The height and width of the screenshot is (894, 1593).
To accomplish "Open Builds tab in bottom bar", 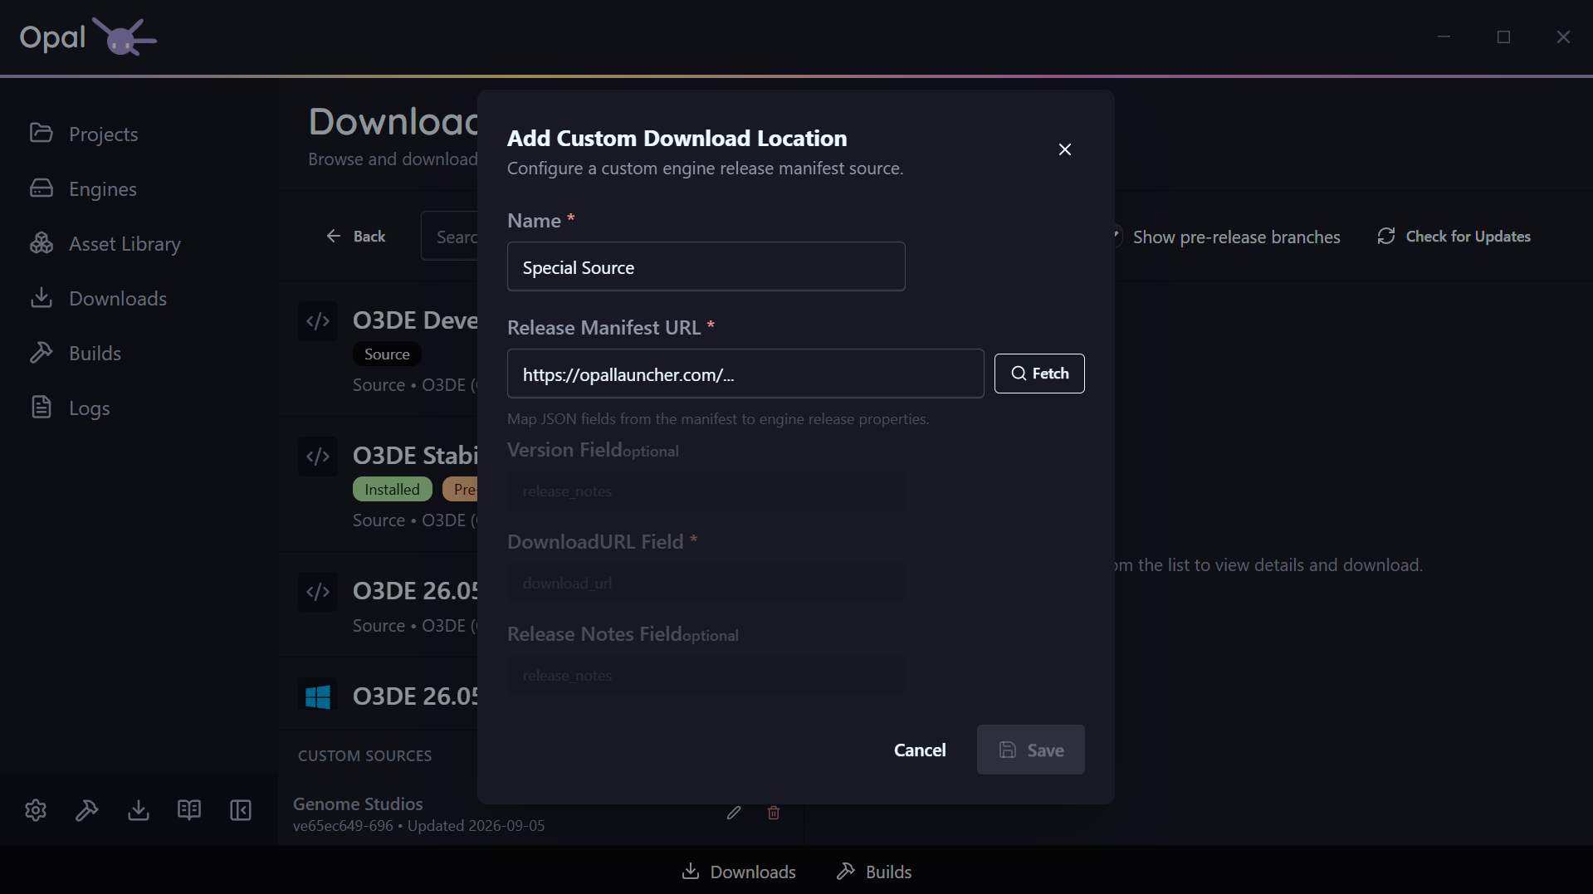I will [874, 872].
